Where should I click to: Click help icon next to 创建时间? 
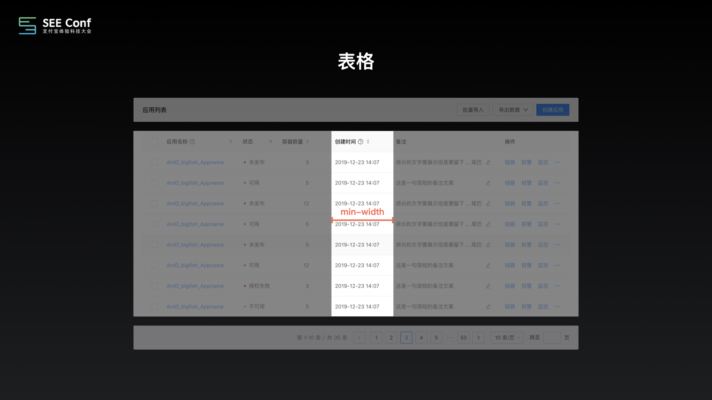[x=360, y=142]
